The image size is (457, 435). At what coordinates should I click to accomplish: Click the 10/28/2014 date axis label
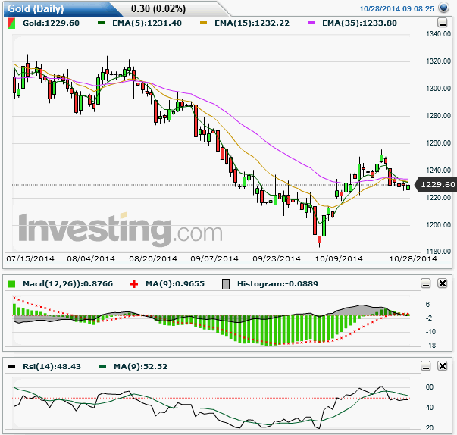(413, 258)
